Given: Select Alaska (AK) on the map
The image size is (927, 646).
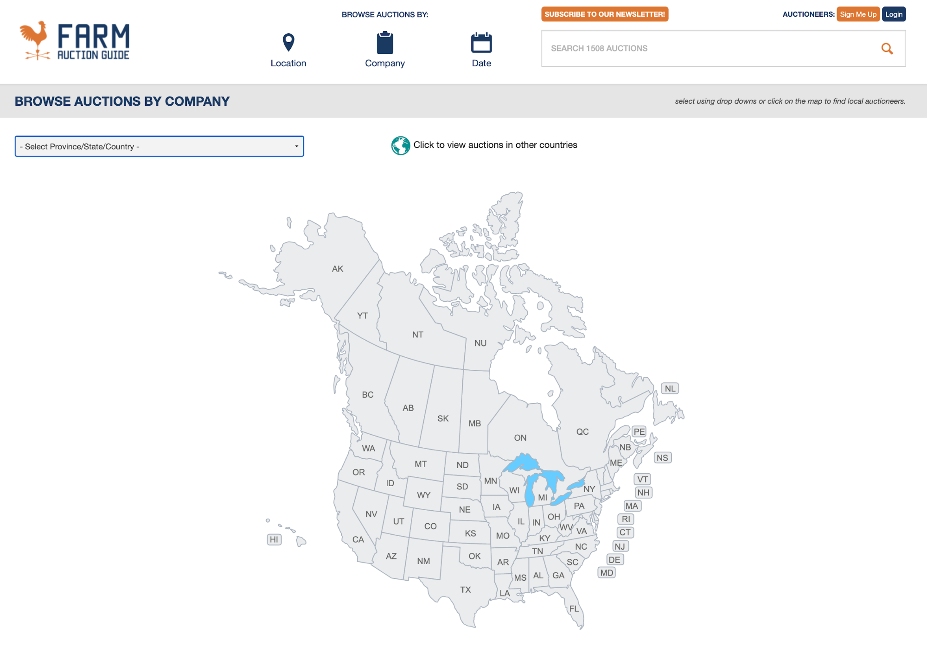Looking at the screenshot, I should point(338,269).
